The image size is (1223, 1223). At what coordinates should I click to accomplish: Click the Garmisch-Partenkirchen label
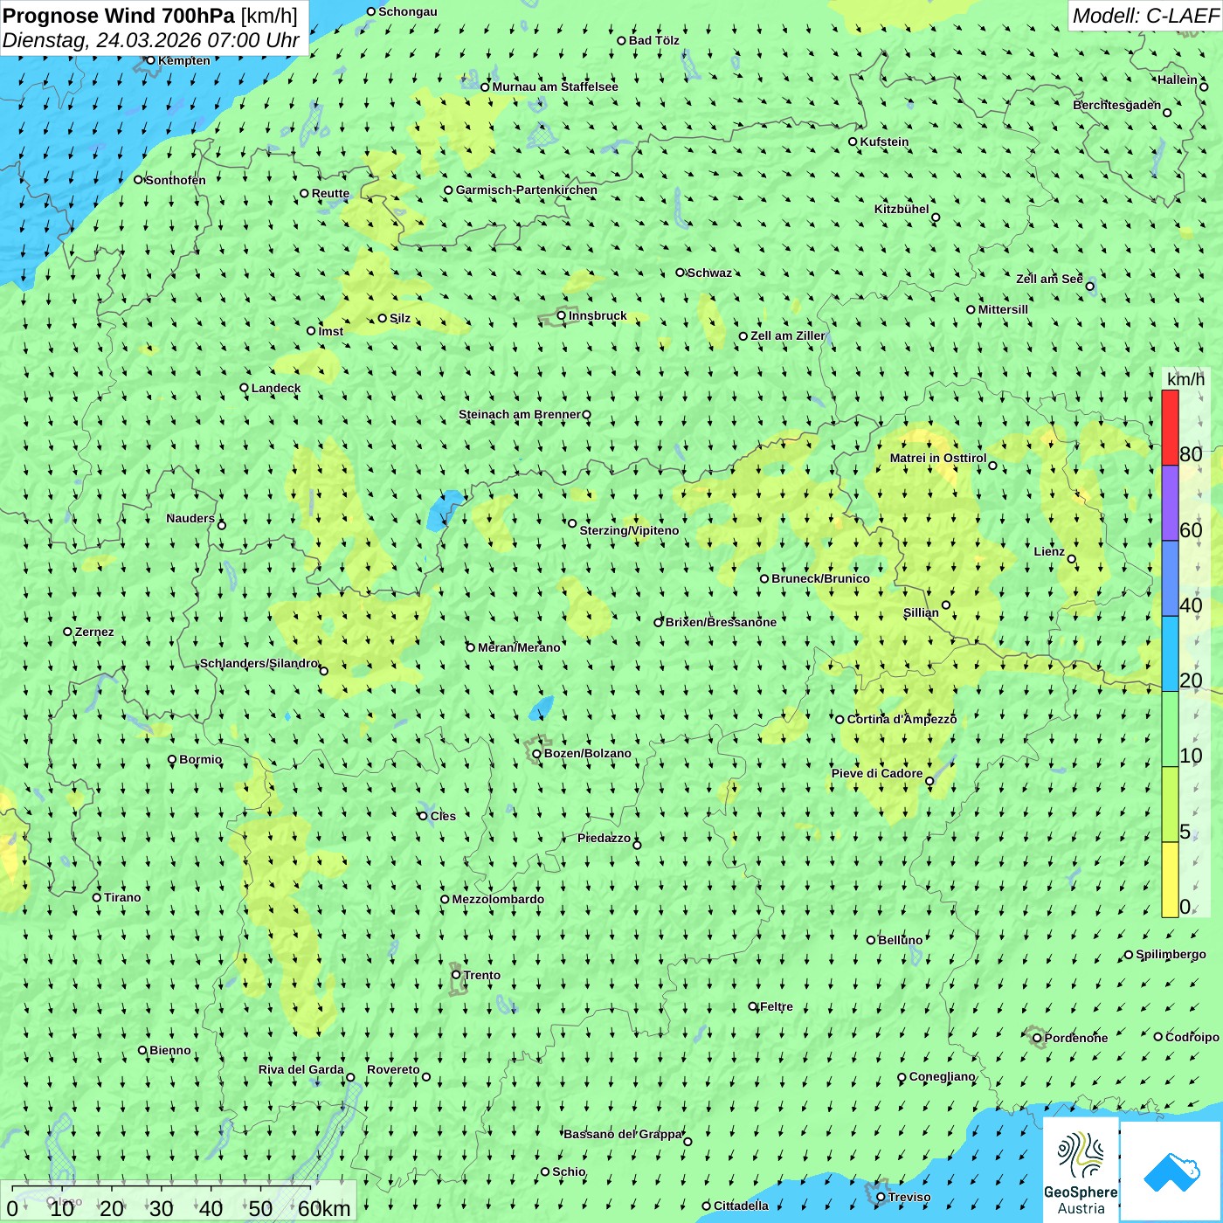(526, 190)
